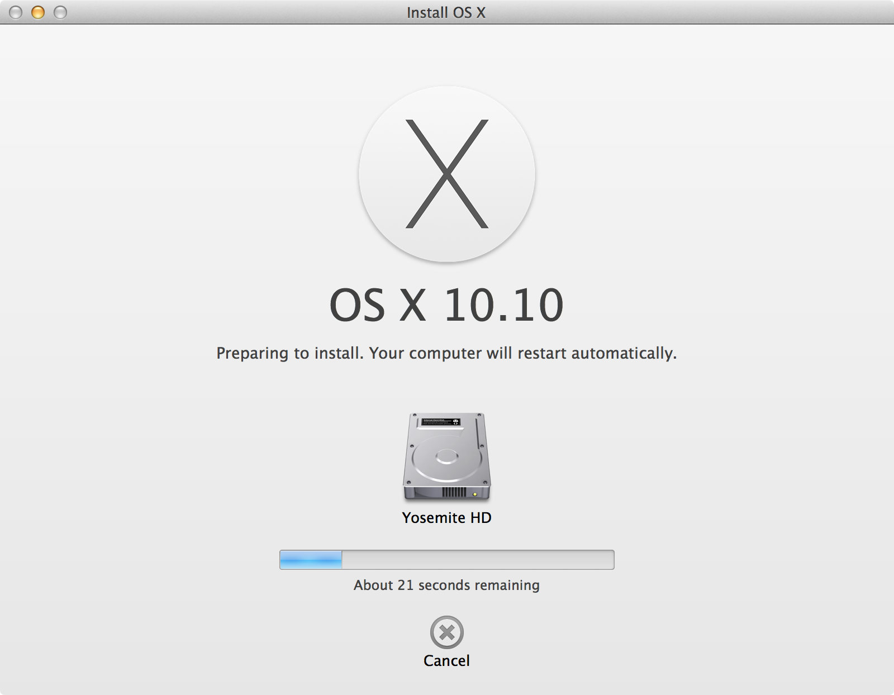Image resolution: width=894 pixels, height=695 pixels.
Task: Click the install progress bar
Action: click(447, 560)
